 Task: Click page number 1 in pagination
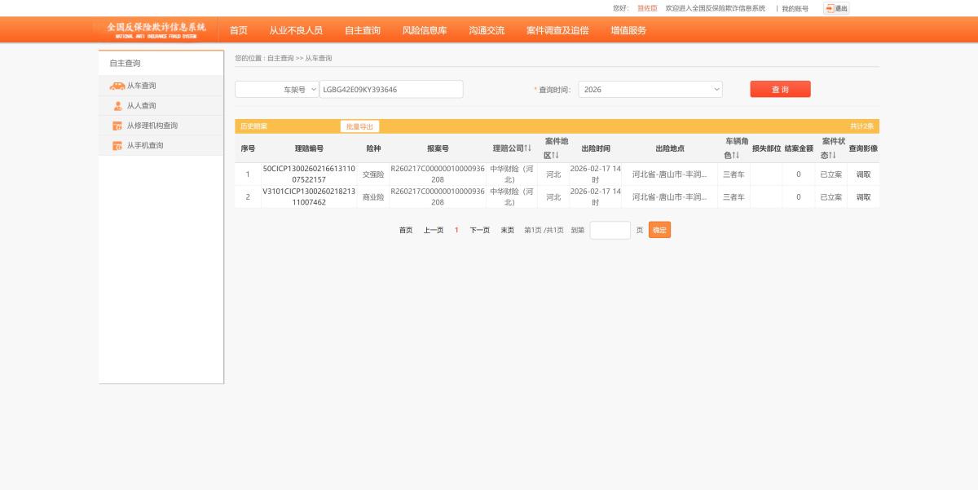[x=456, y=231]
